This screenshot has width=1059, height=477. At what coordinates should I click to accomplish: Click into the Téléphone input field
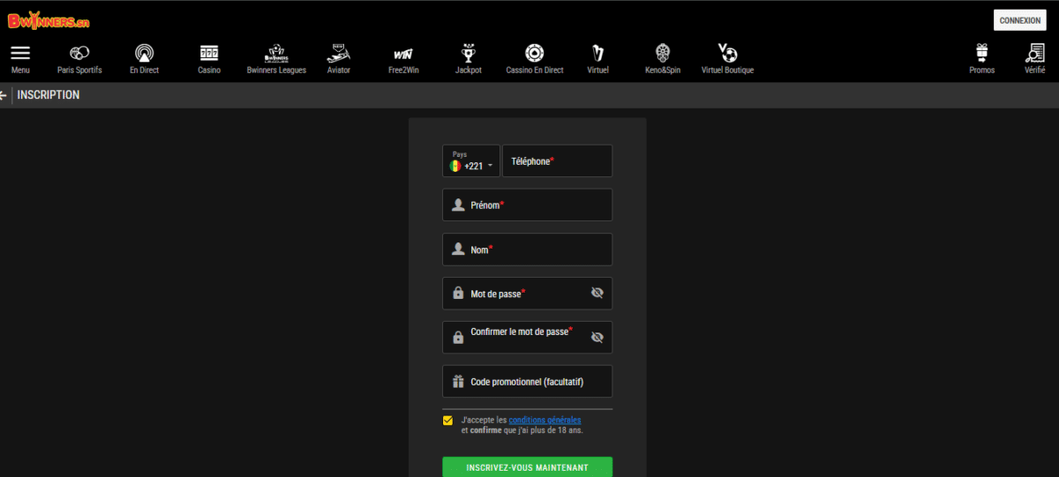pos(557,161)
